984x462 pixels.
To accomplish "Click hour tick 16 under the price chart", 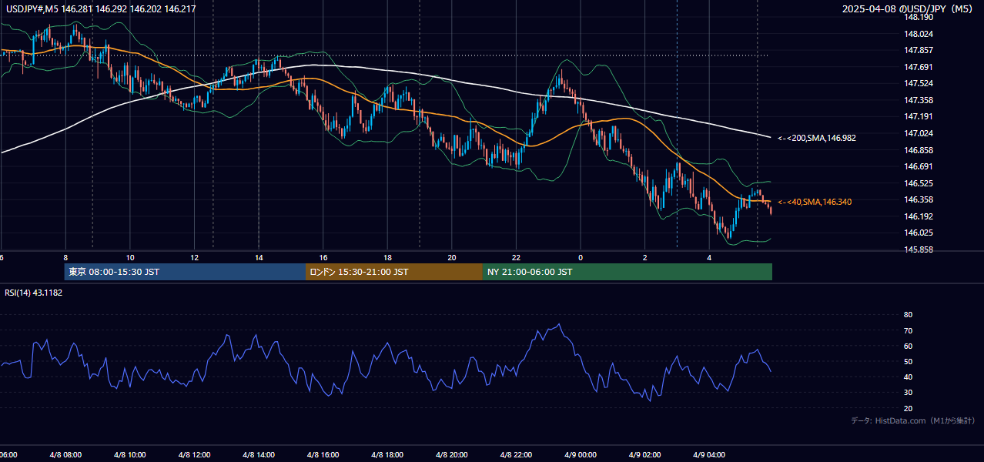I will click(323, 257).
